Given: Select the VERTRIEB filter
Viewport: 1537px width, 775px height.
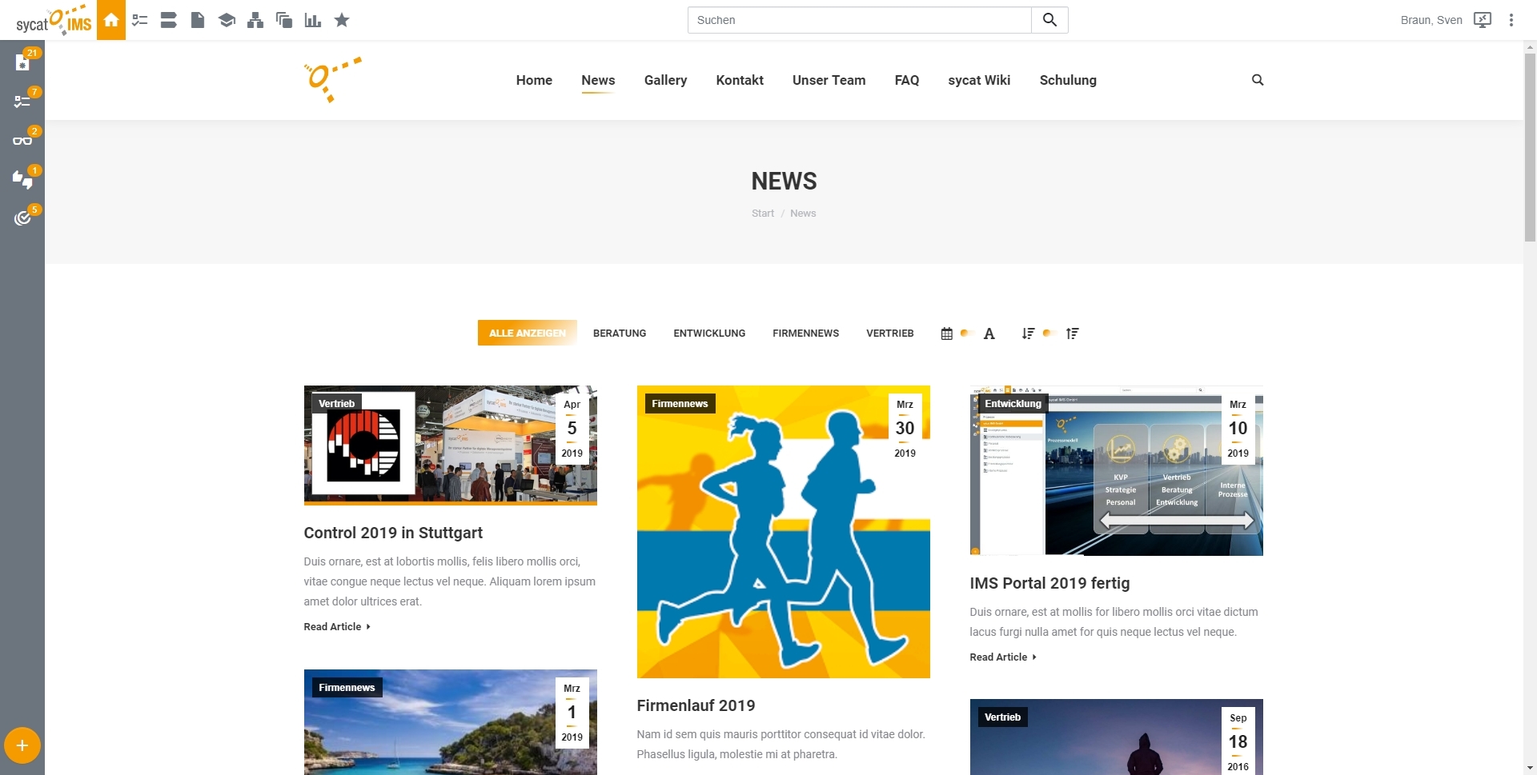Looking at the screenshot, I should click(889, 334).
